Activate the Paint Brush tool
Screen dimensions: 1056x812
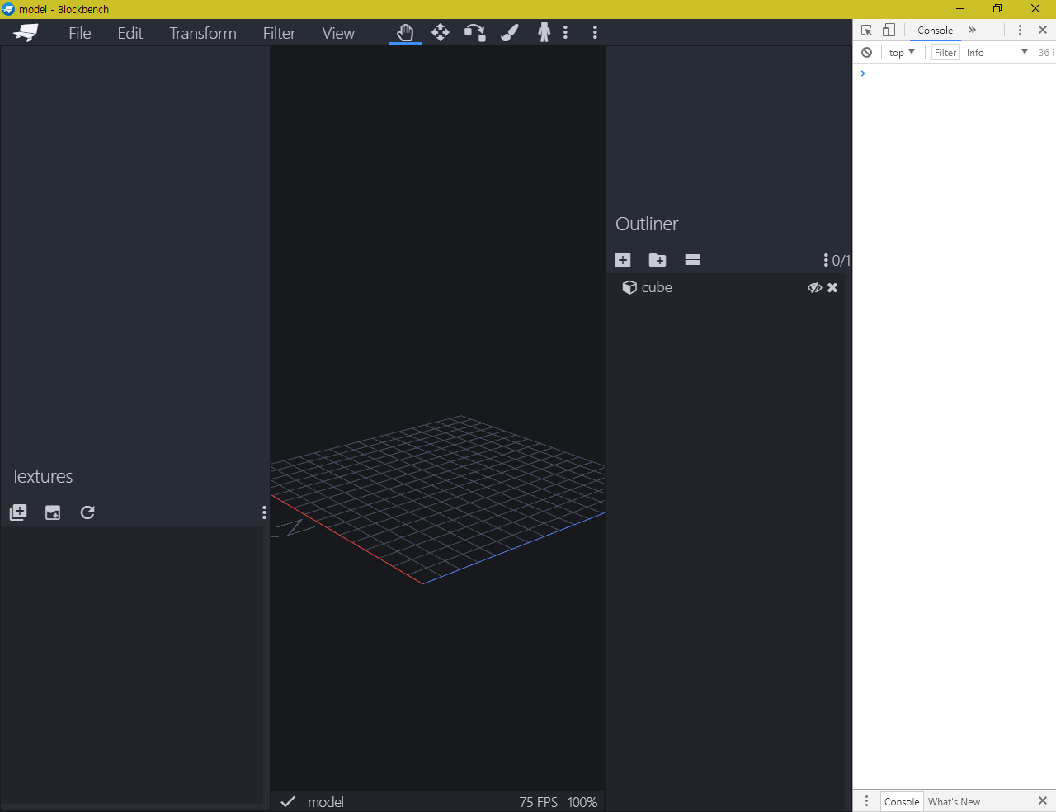pos(509,33)
